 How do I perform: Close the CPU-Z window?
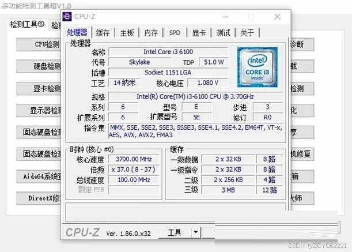click(x=278, y=17)
